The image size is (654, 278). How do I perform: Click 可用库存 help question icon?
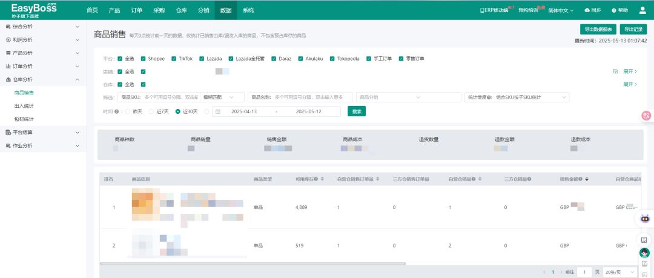click(315, 179)
